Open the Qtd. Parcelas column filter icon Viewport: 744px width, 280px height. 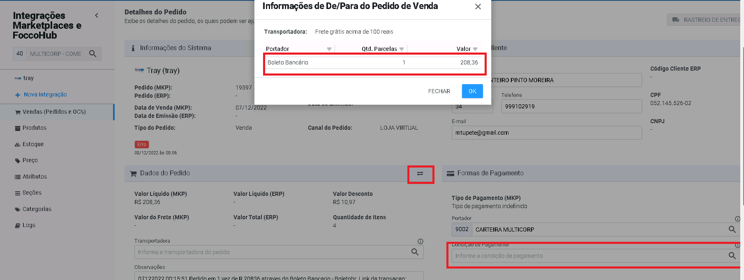pos(402,49)
